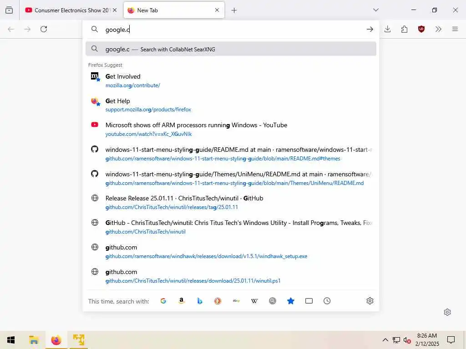
Task: Go back with the back arrow
Action: 11,29
